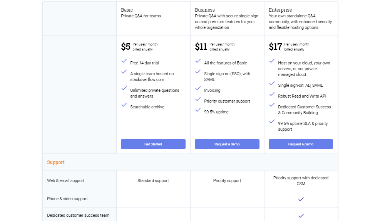380x221 pixels.
Task: Click checkmark beside 99.5% uptime in Business
Action: click(x=198, y=110)
